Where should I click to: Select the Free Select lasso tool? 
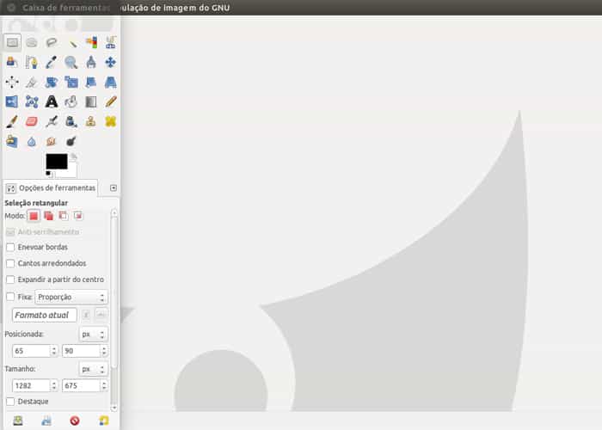click(52, 42)
